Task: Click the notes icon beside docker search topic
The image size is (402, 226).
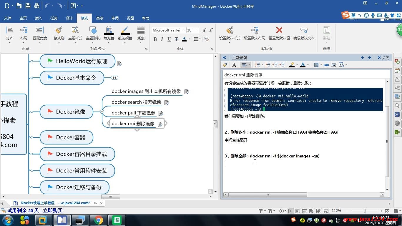Action: 167,103
